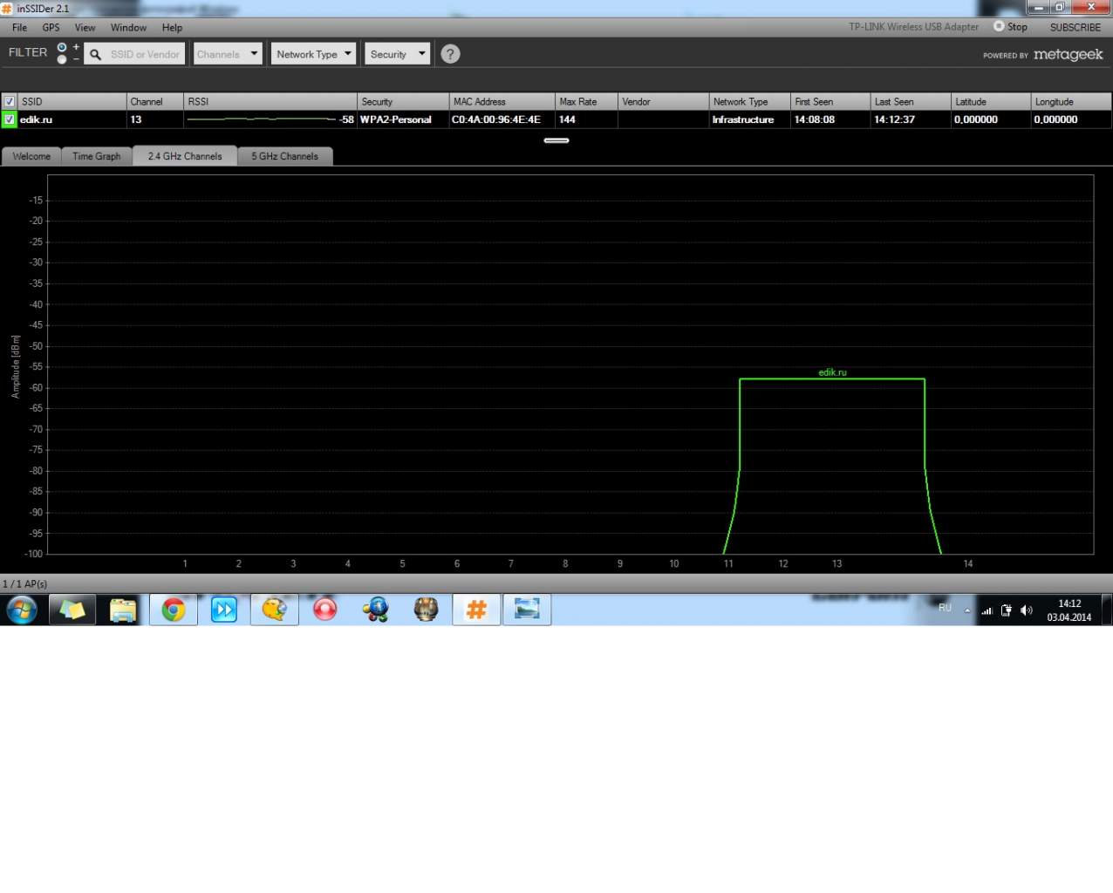
Task: Click the network signal tray icon
Action: (x=987, y=610)
